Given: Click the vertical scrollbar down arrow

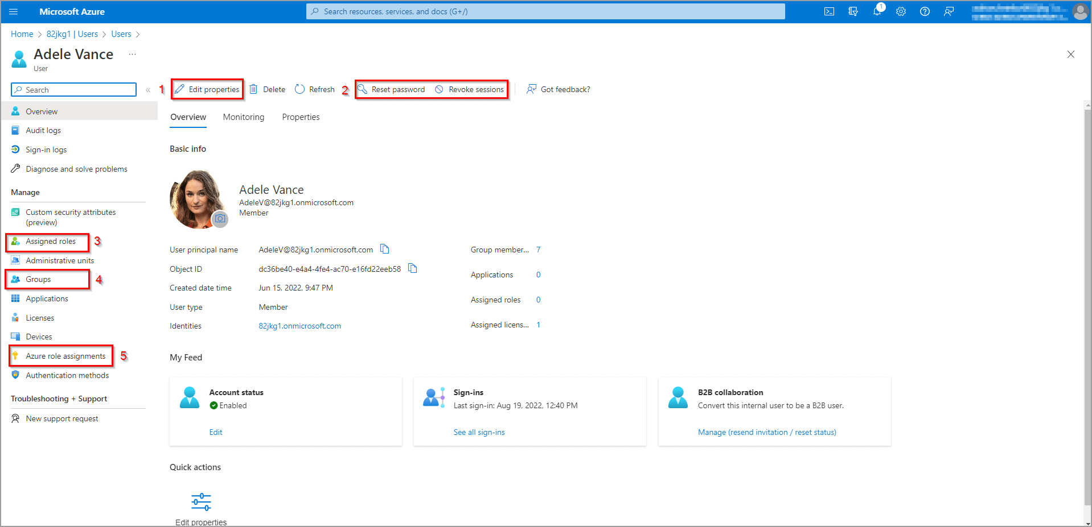Looking at the screenshot, I should click(1087, 522).
